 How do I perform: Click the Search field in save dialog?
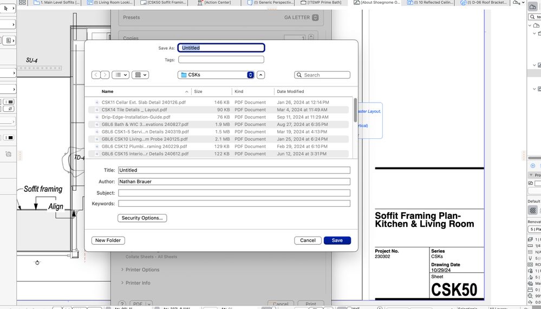click(322, 75)
